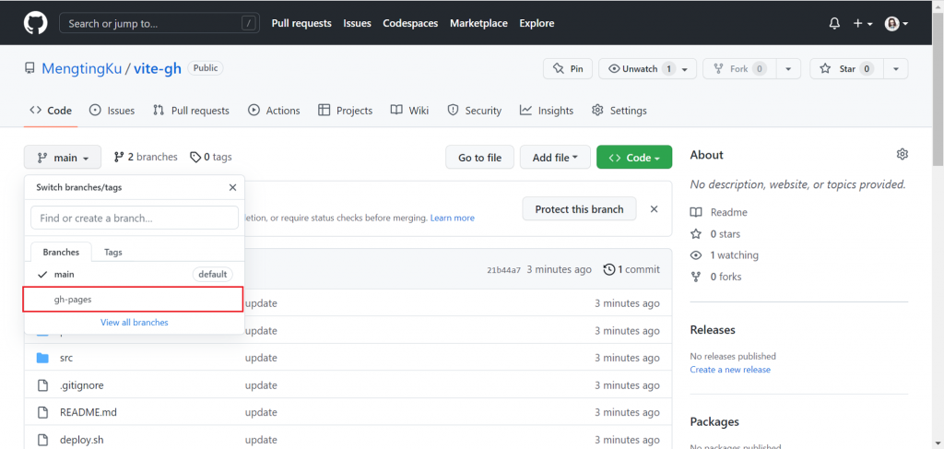Select the Branches tab in popup
Viewport: 944px width, 449px height.
[61, 253]
